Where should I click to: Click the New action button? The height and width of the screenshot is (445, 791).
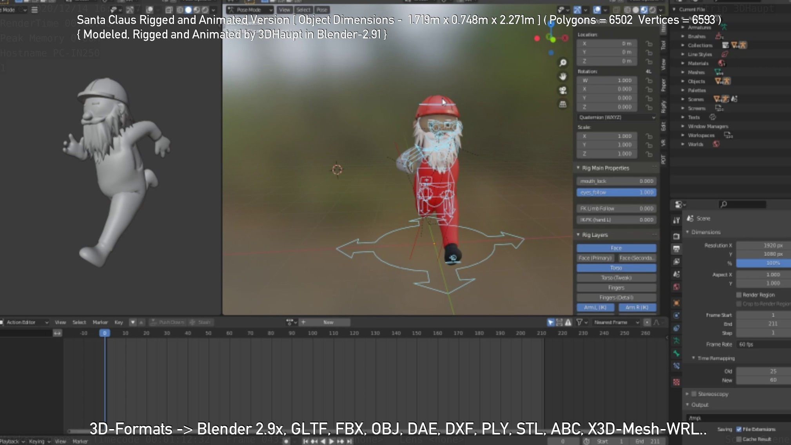point(328,322)
